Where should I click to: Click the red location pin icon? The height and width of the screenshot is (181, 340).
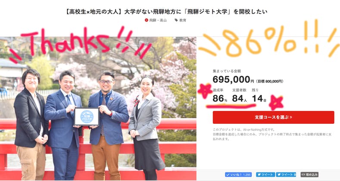tap(147, 20)
